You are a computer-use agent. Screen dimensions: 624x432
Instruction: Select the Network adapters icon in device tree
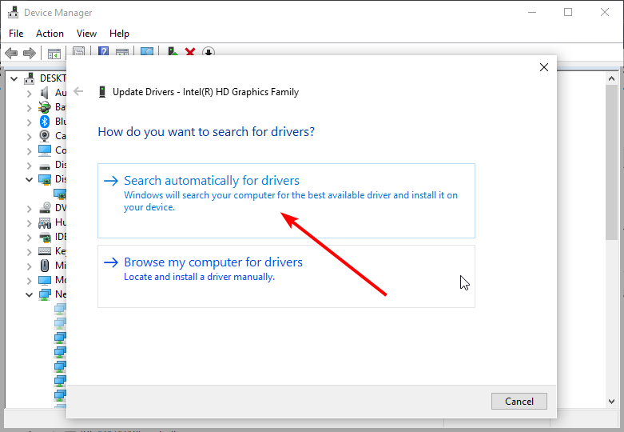(45, 294)
